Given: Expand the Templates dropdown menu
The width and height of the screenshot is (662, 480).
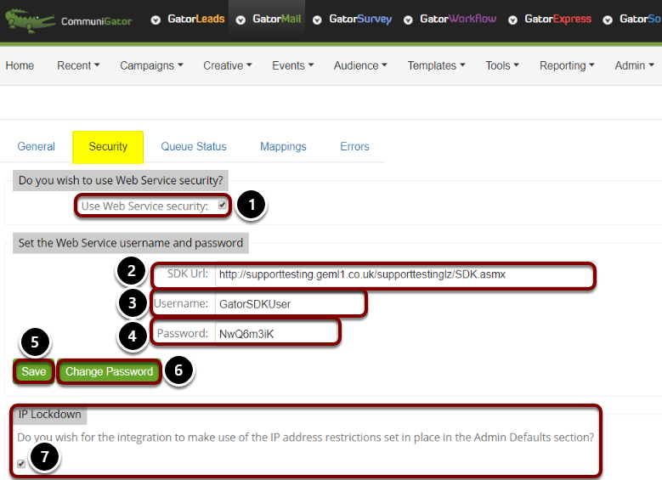Looking at the screenshot, I should tap(436, 65).
